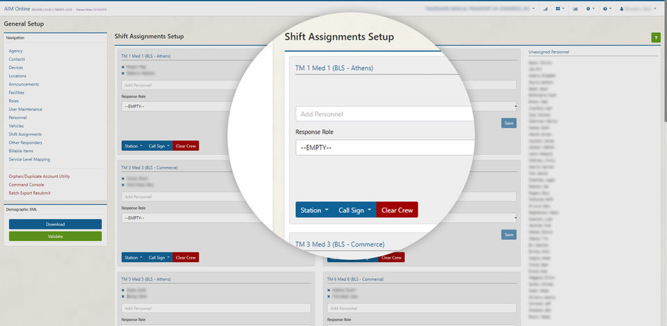Click the TM 5 Med 5 (BLS - Athens) heading
The width and height of the screenshot is (667, 326).
coord(146,279)
